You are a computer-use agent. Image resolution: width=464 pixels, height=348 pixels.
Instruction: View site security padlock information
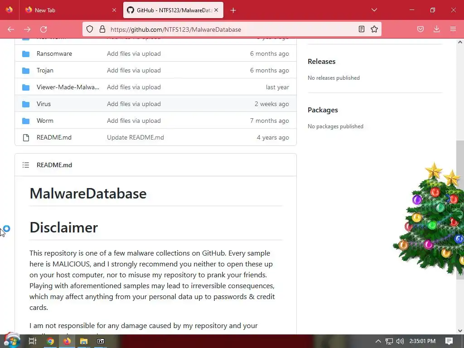pos(102,29)
